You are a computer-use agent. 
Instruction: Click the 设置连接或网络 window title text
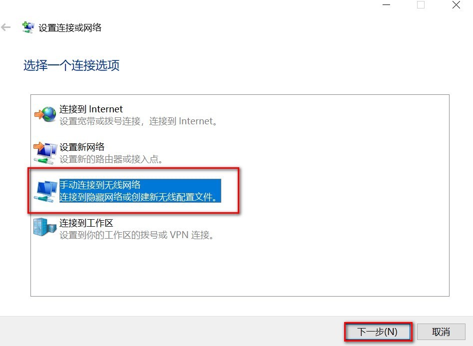coord(70,28)
